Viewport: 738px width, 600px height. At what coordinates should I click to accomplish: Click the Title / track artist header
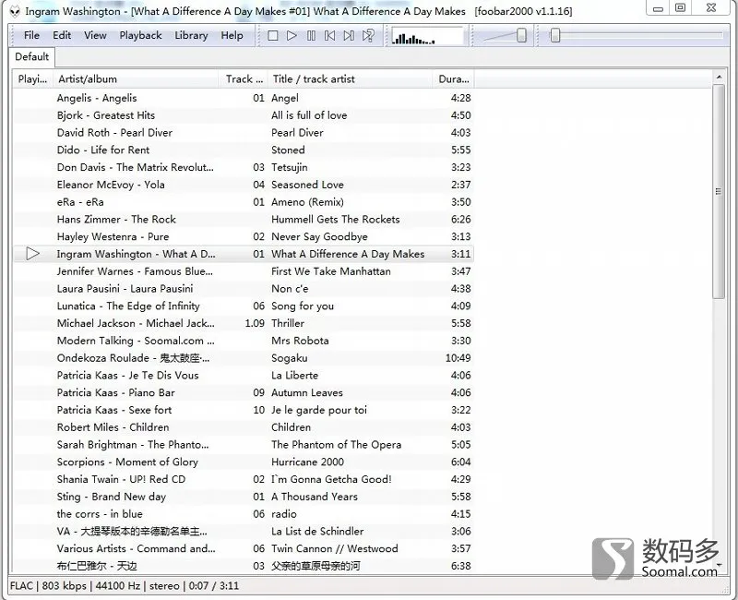click(x=350, y=79)
